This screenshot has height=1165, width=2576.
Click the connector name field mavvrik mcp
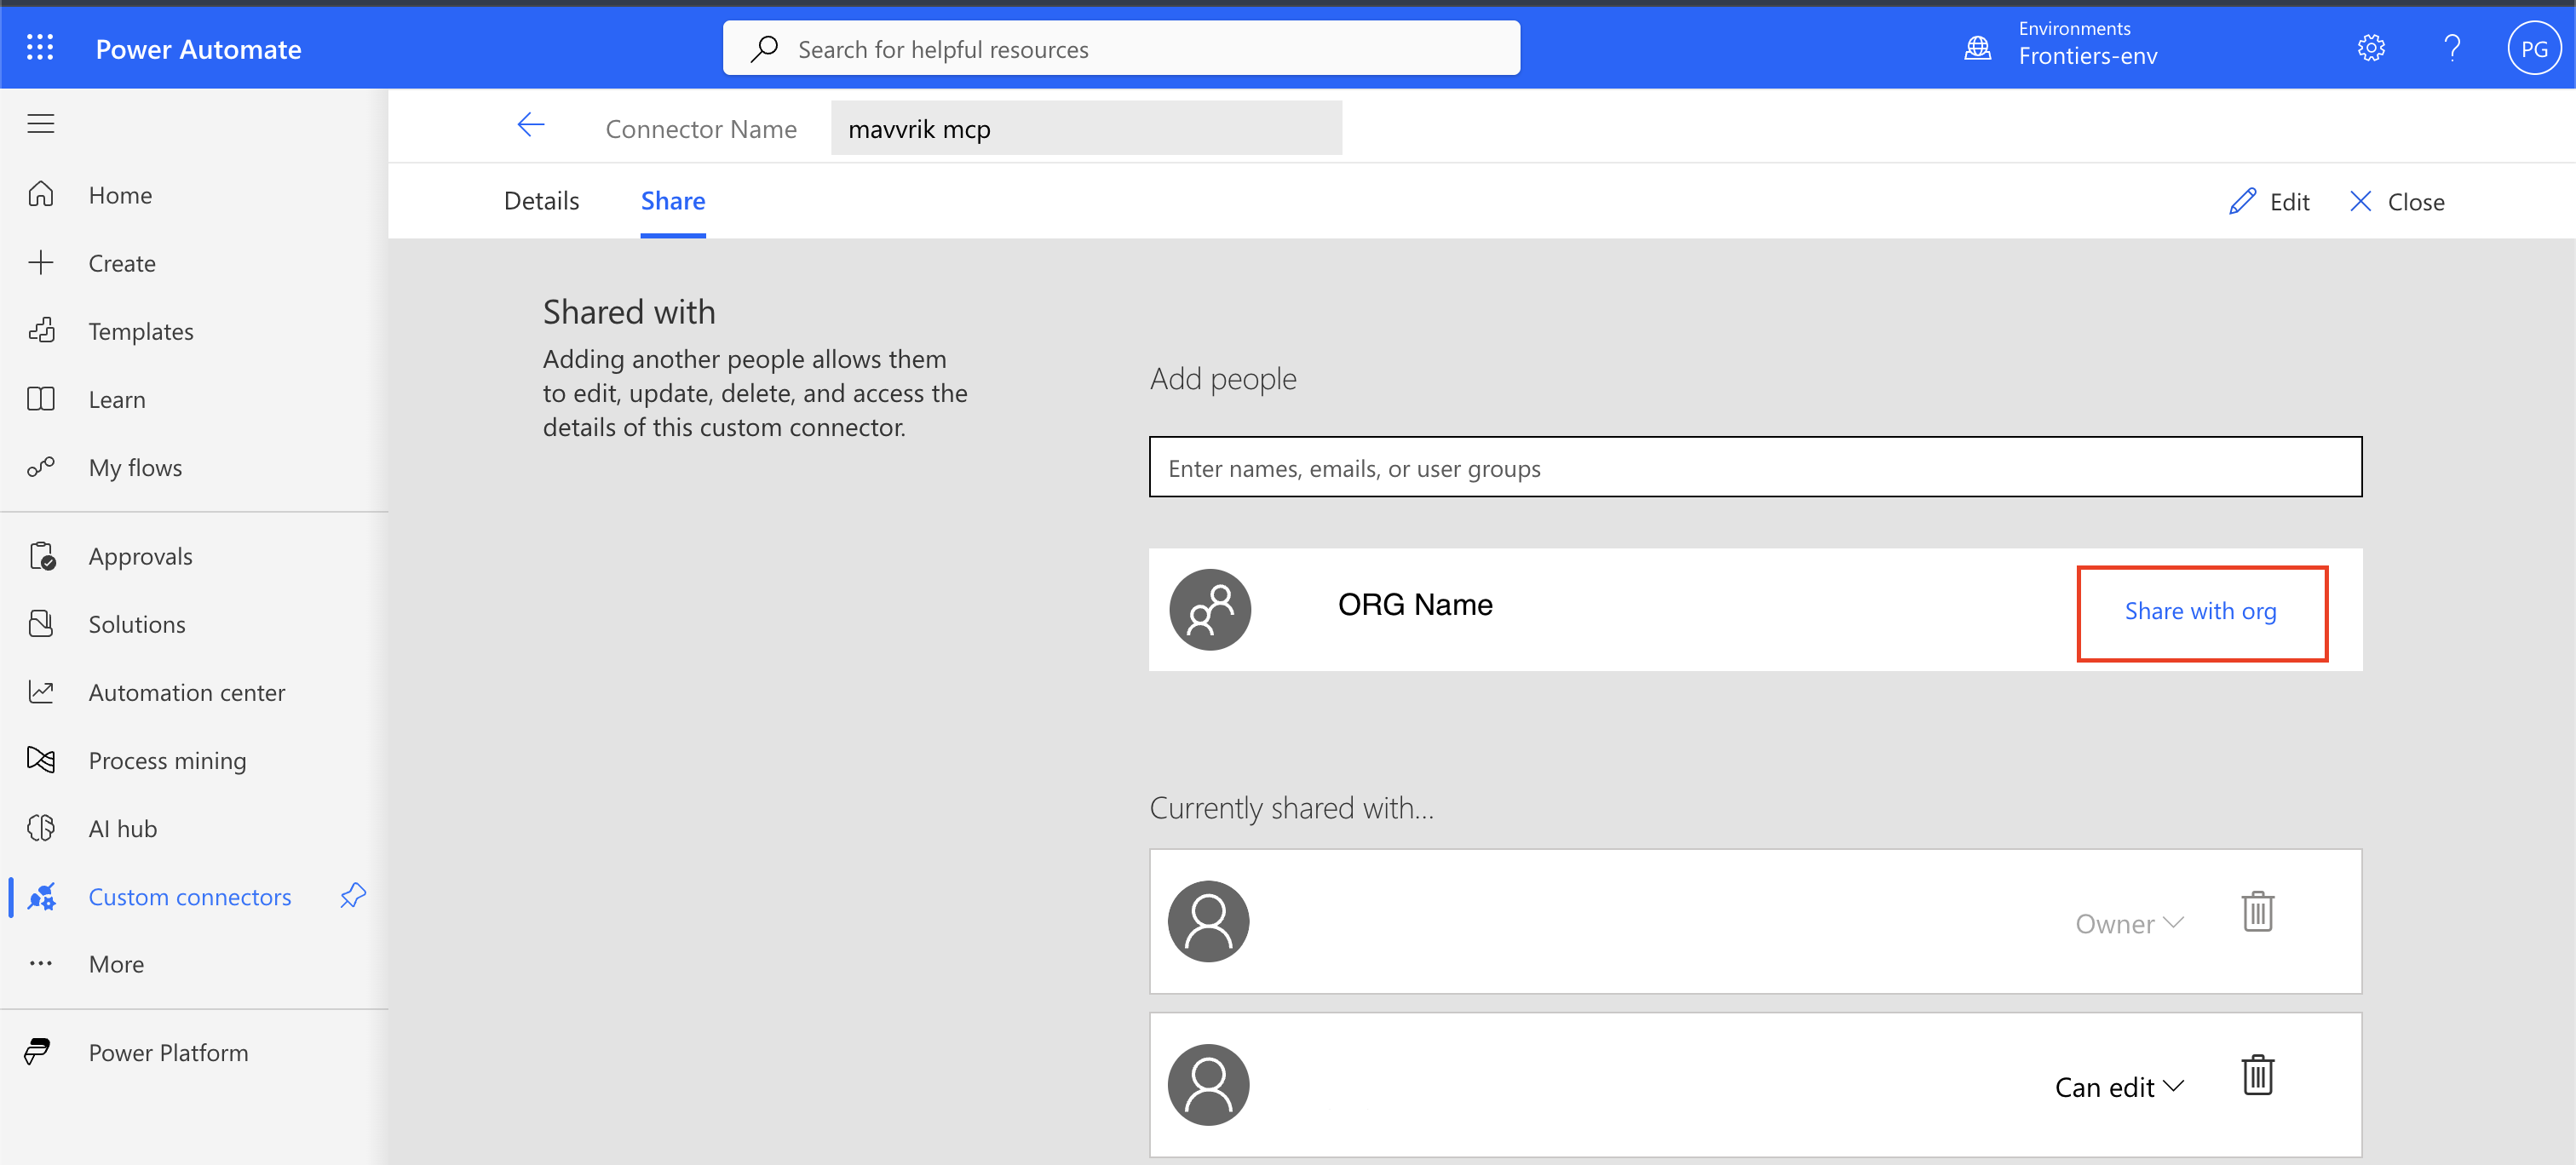(x=1086, y=128)
